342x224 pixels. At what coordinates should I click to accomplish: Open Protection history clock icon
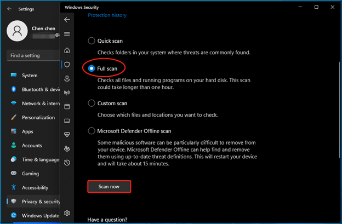tap(67, 163)
